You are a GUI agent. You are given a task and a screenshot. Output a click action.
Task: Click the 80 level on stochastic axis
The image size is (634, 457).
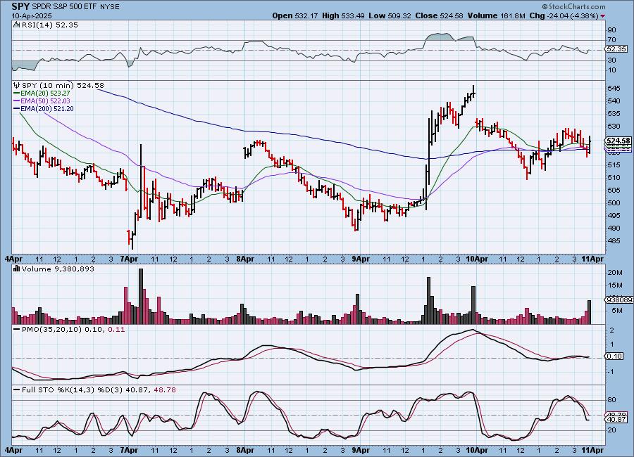[611, 400]
